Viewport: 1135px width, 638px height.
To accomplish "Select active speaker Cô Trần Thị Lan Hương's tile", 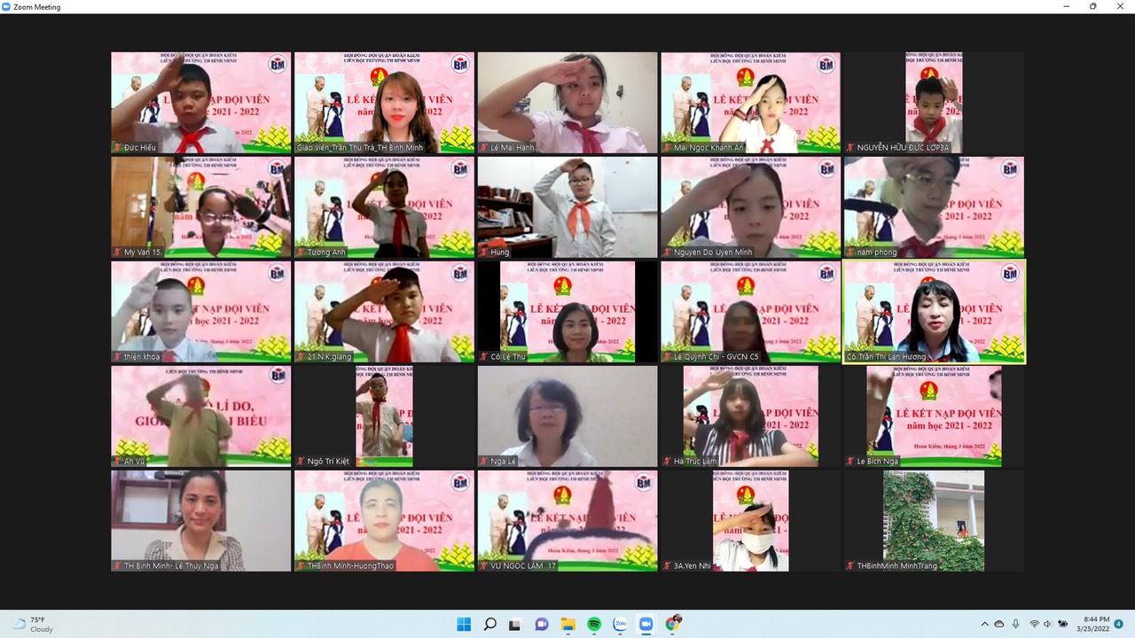I will (x=934, y=312).
